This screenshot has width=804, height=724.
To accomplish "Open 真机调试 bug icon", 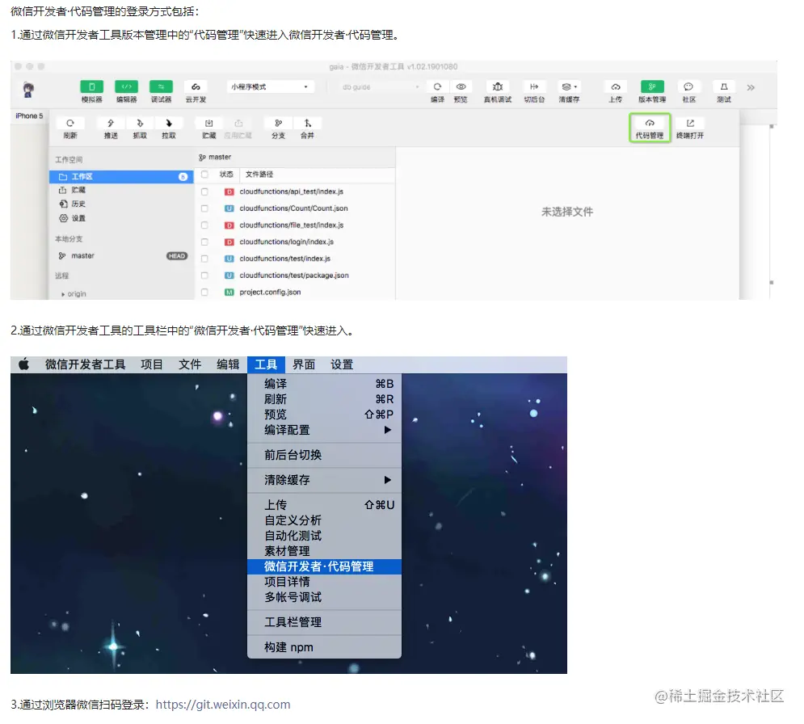I will coord(498,86).
